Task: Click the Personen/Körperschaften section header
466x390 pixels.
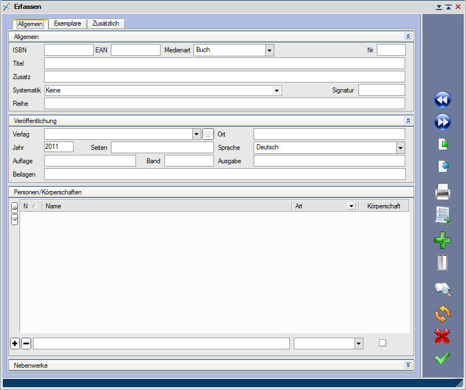Action: (x=211, y=192)
